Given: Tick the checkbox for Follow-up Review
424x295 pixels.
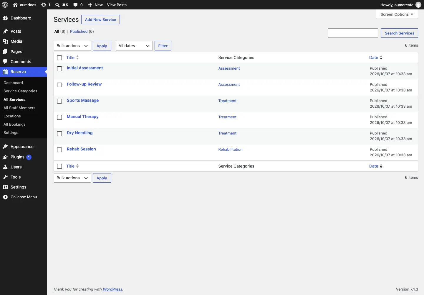Looking at the screenshot, I should [59, 85].
